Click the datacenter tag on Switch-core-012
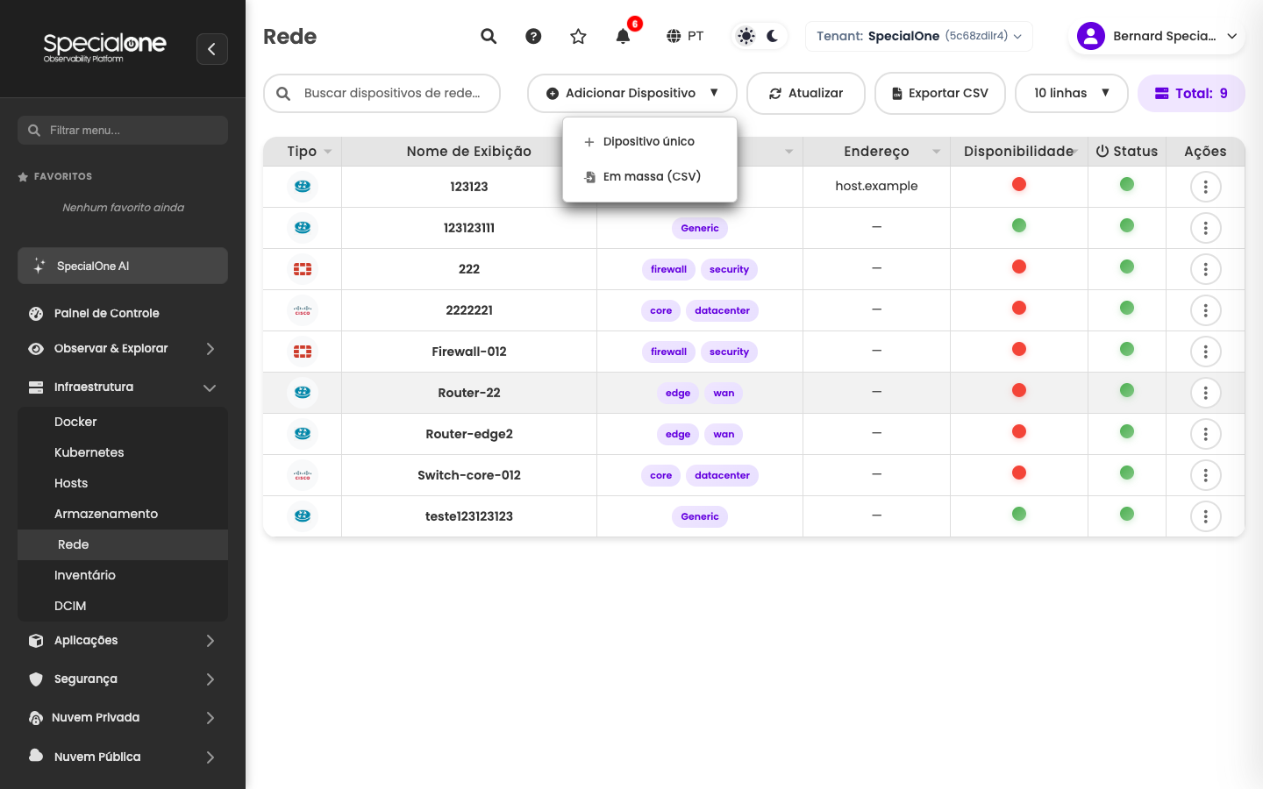Viewport: 1263px width, 789px height. pyautogui.click(x=723, y=475)
